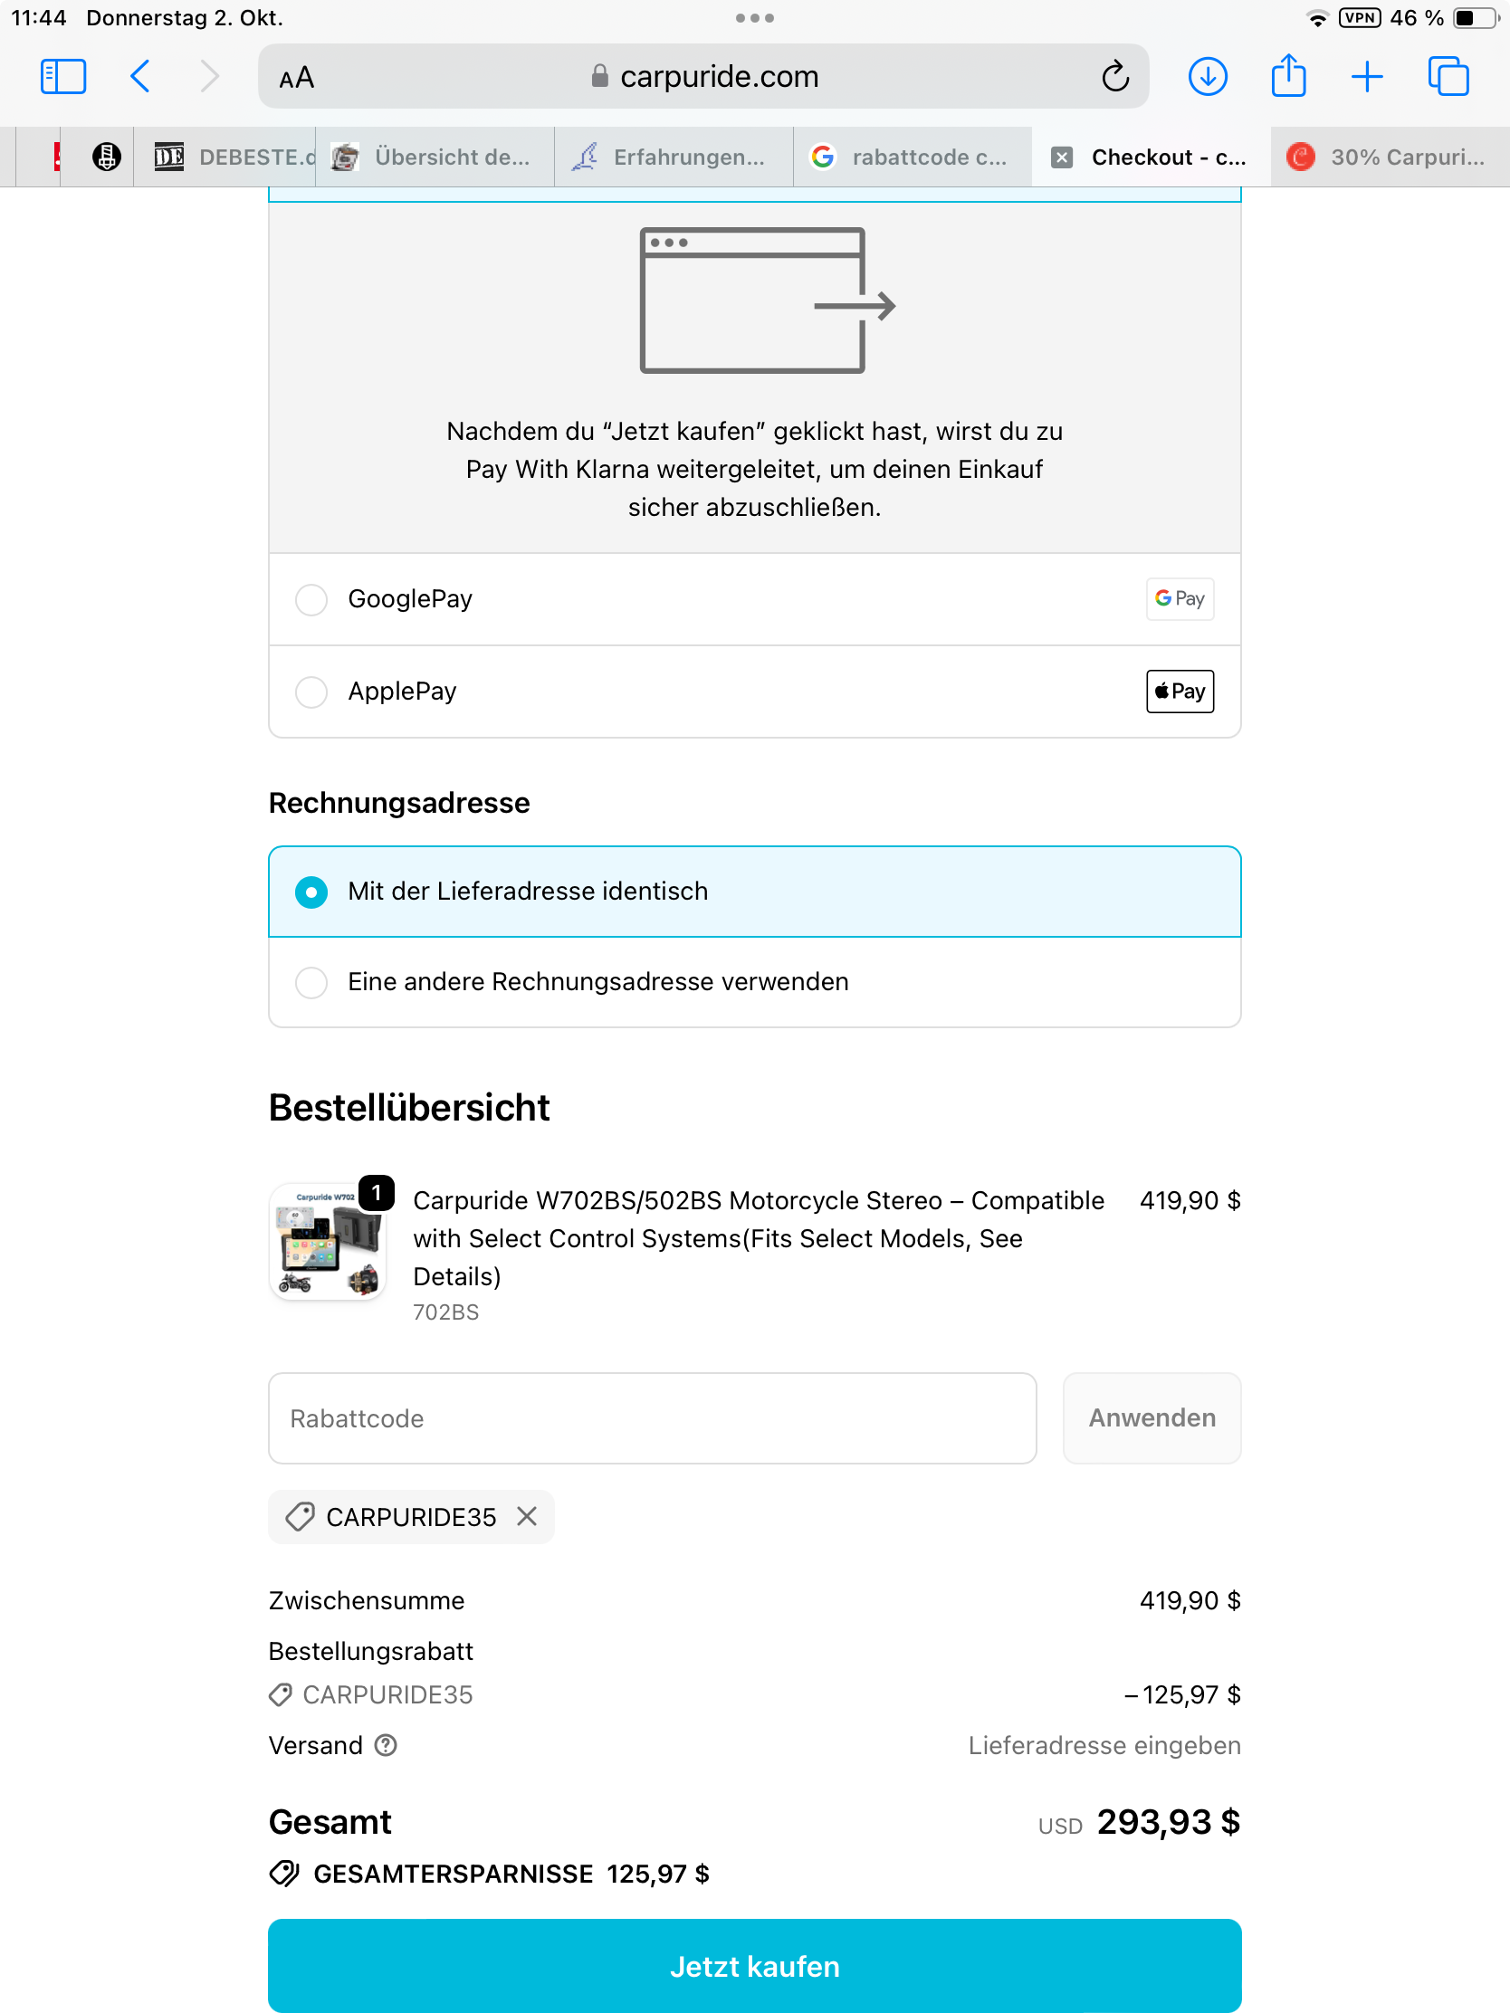
Task: Switch to the '30% Carpuri...' tab
Action: click(x=1390, y=157)
